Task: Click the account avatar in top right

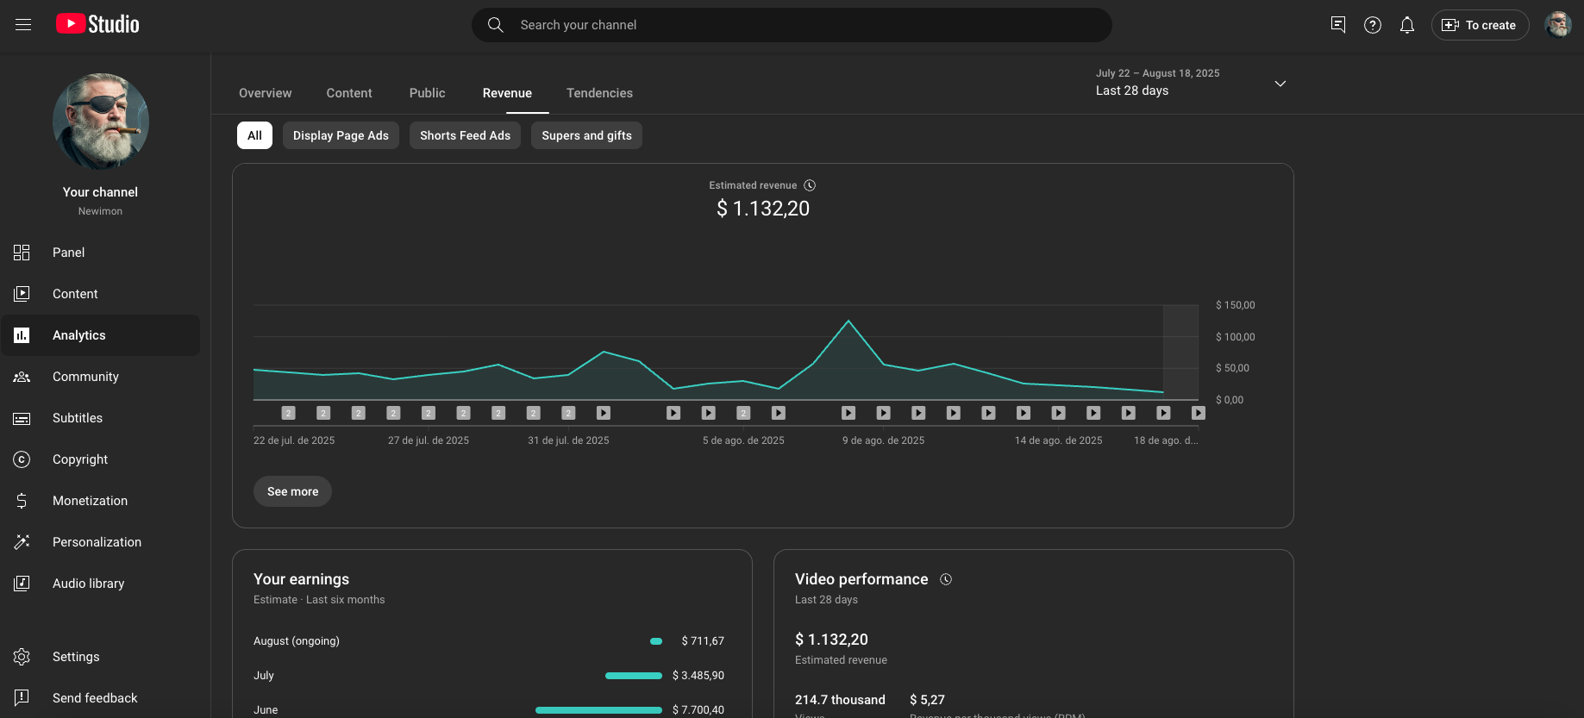Action: [x=1557, y=25]
